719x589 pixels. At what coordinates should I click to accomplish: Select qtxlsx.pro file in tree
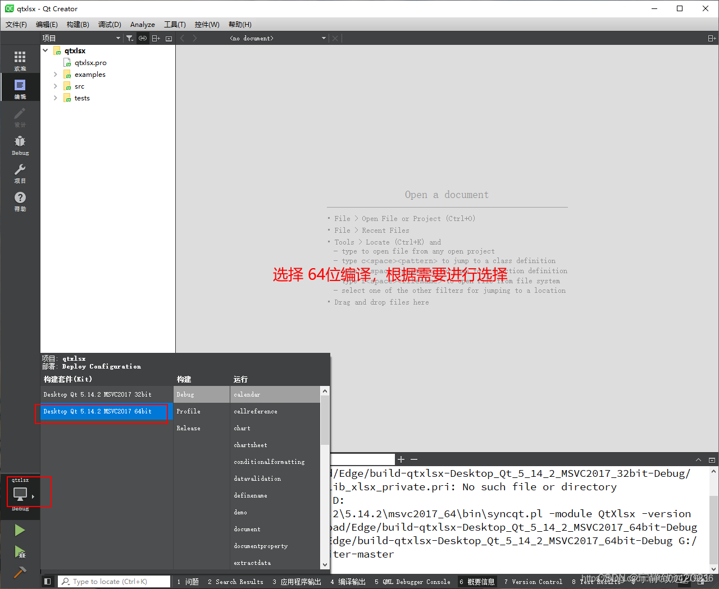coord(90,62)
